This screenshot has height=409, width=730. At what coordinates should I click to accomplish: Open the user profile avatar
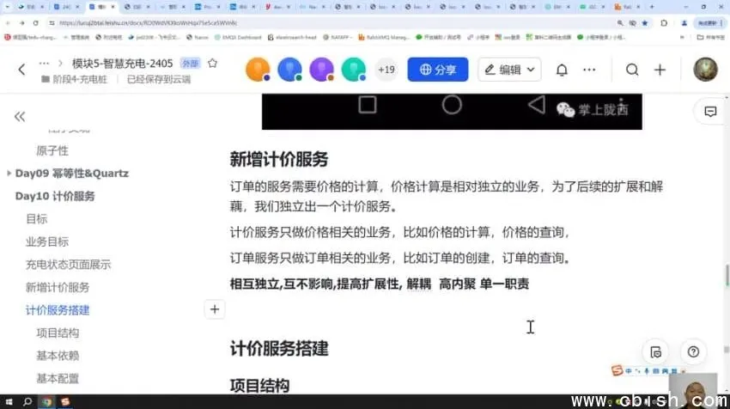(705, 70)
